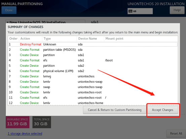Click the Reset All button
The height and width of the screenshot is (139, 186).
[x=176, y=134]
